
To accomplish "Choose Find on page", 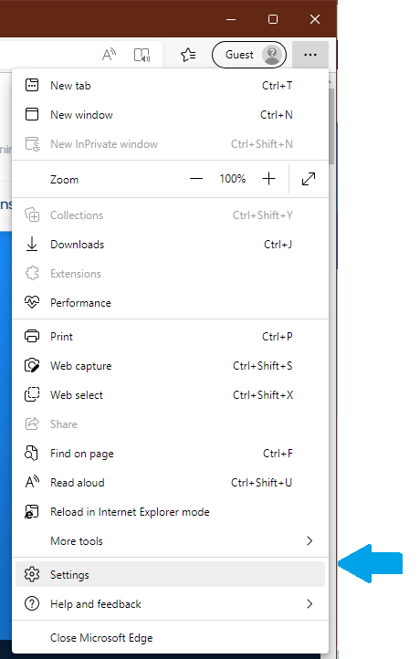I will tap(170, 453).
